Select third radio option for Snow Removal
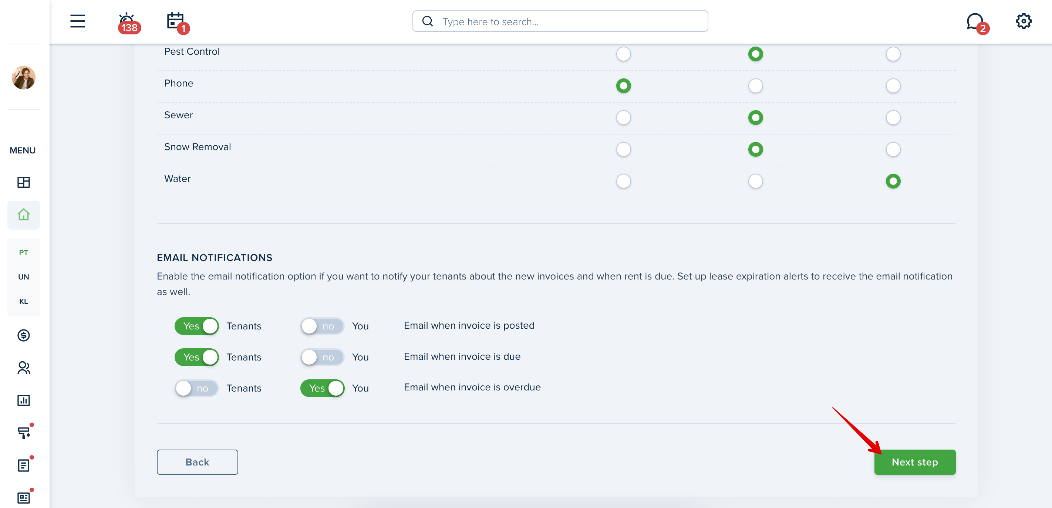 pos(893,149)
